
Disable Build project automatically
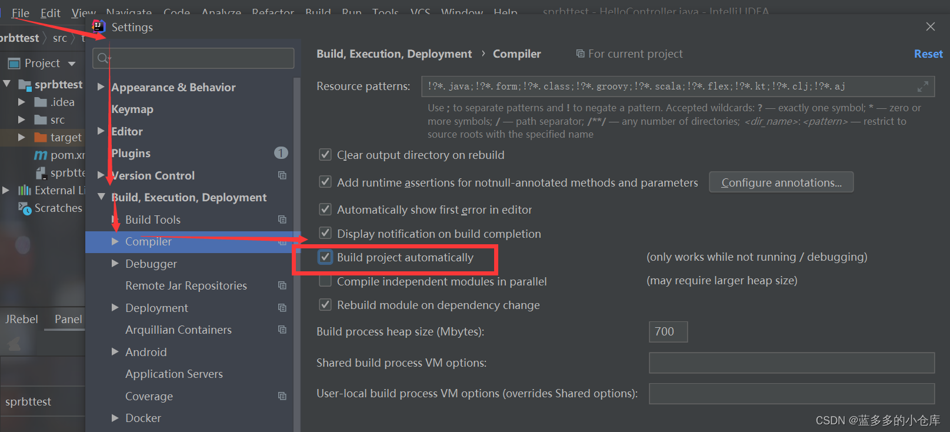pos(325,257)
